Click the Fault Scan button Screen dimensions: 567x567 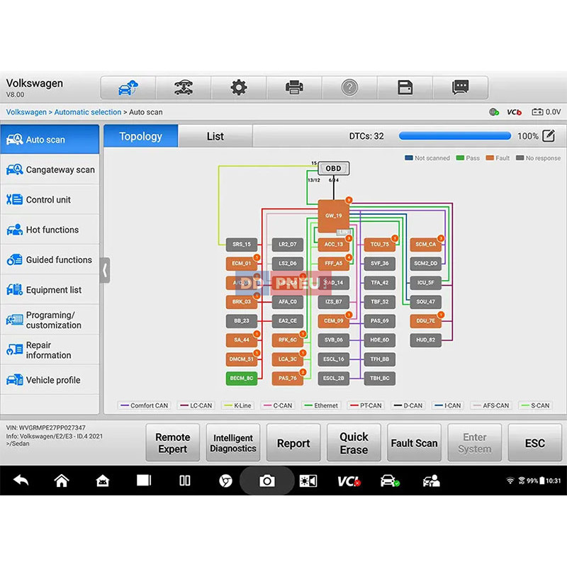[415, 444]
